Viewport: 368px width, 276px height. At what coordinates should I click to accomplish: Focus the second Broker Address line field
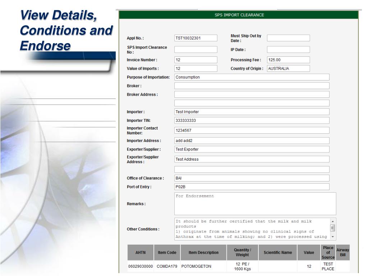pos(252,103)
